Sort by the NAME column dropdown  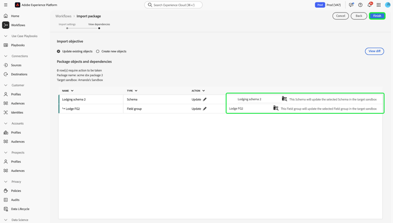pyautogui.click(x=72, y=91)
